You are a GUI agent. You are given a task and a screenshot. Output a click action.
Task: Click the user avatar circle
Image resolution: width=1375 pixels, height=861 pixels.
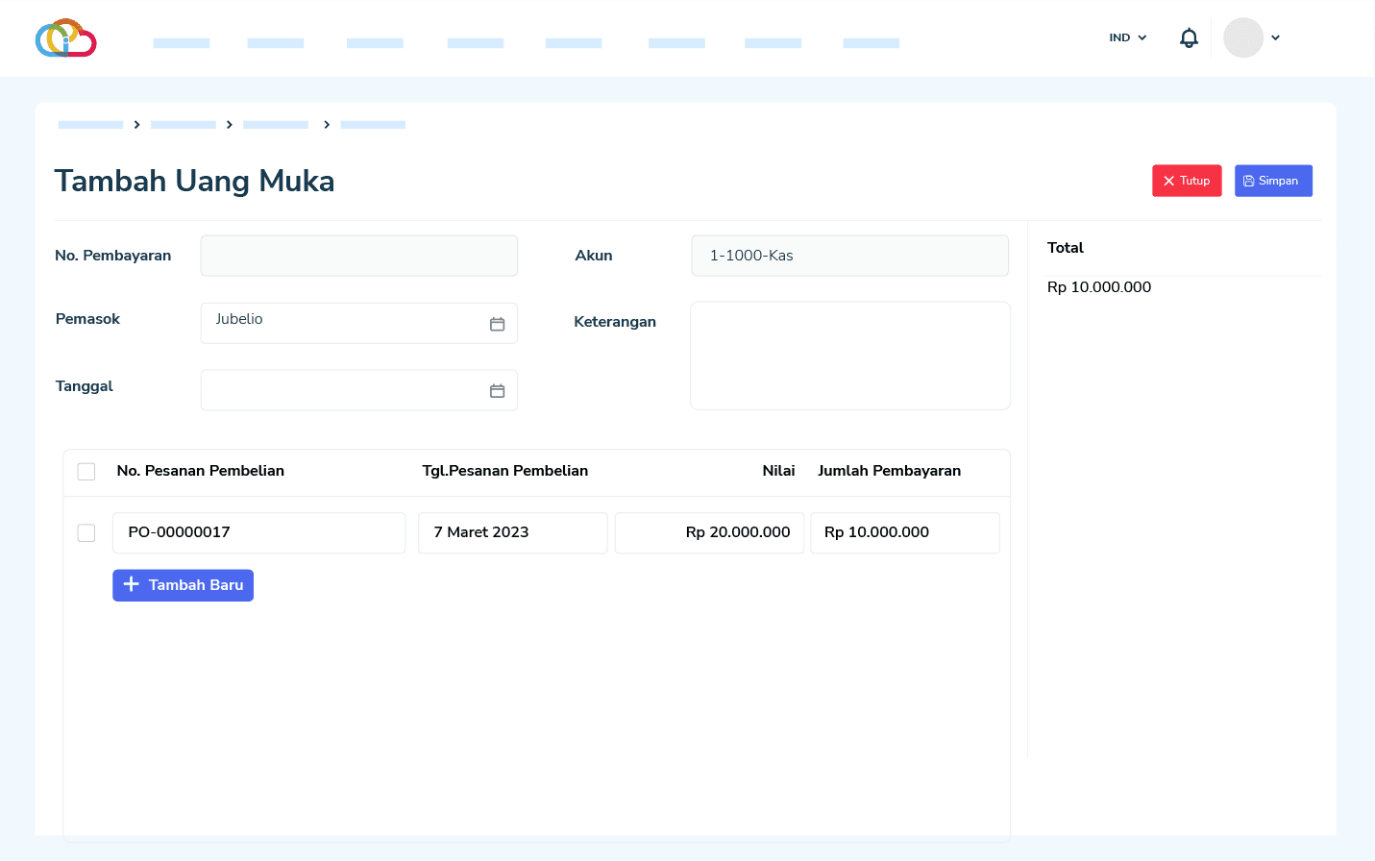1242,38
